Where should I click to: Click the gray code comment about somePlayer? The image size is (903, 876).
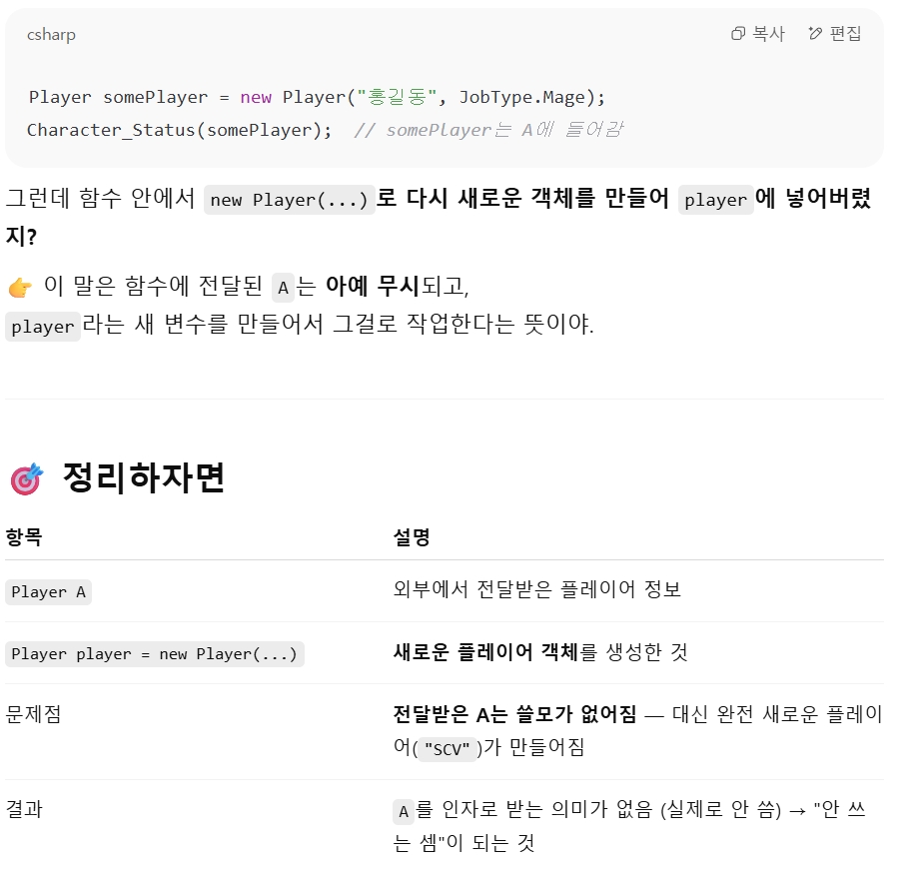coord(489,130)
